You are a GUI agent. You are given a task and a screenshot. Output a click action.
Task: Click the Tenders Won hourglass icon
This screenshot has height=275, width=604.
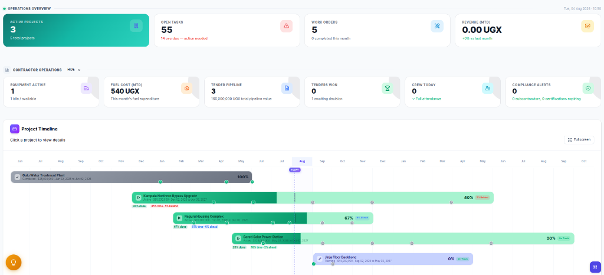387,88
